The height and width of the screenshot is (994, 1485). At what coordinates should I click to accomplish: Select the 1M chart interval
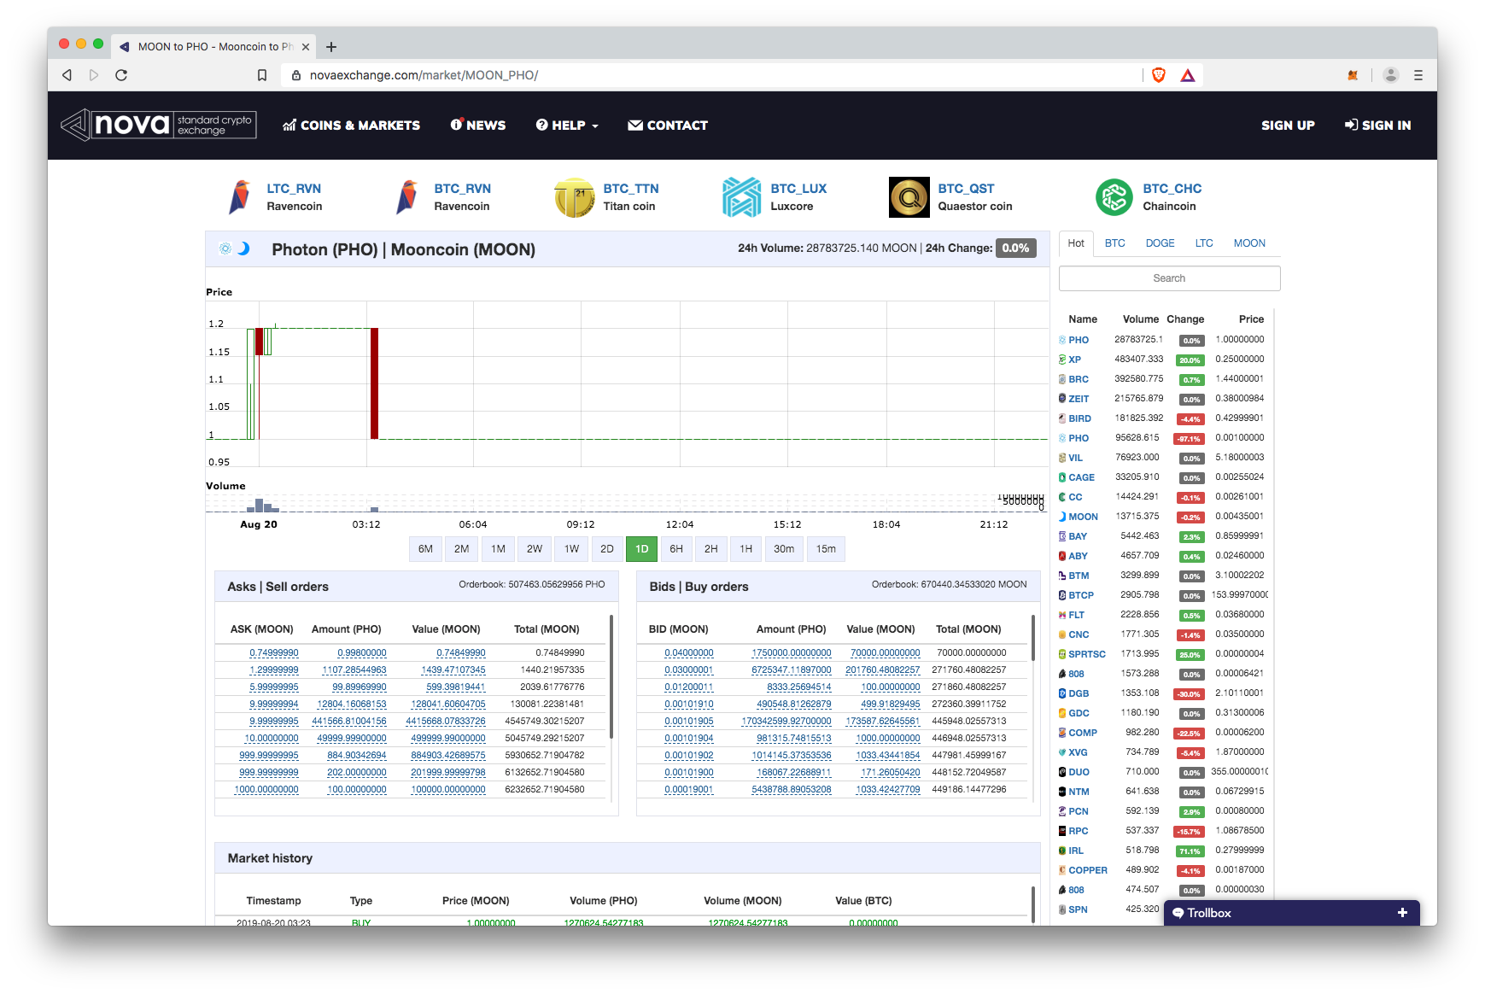[498, 549]
